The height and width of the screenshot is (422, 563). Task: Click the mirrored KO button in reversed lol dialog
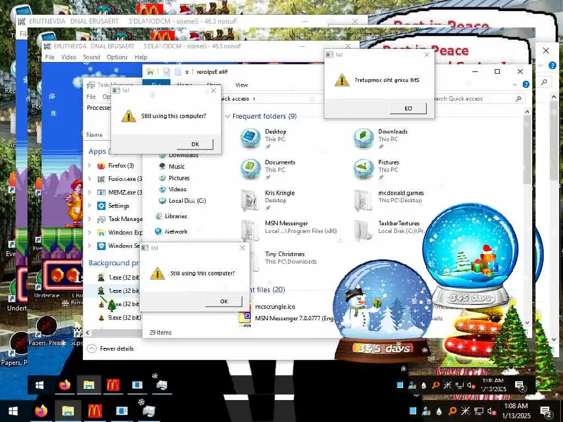pos(409,108)
